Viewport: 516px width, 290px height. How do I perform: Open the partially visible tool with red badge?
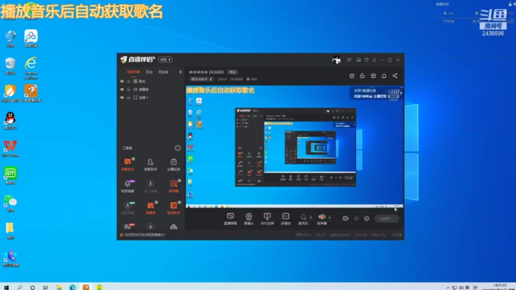[x=128, y=226]
